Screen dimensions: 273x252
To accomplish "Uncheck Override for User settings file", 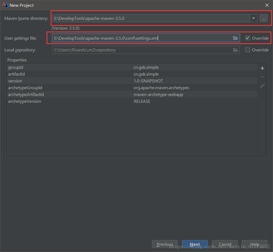I will coord(247,38).
